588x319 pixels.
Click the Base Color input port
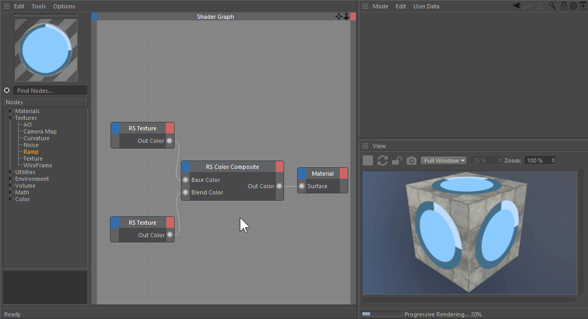[x=186, y=180]
